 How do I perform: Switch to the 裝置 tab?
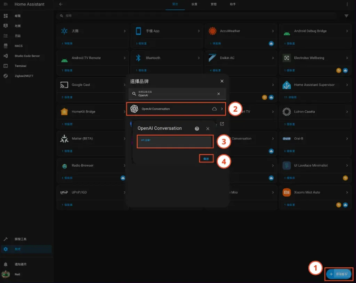pos(194,4)
